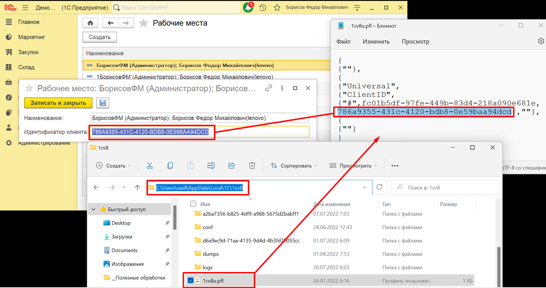This screenshot has width=546, height=288.
Task: Click Share icon in Explorer toolbar
Action: tap(231, 166)
